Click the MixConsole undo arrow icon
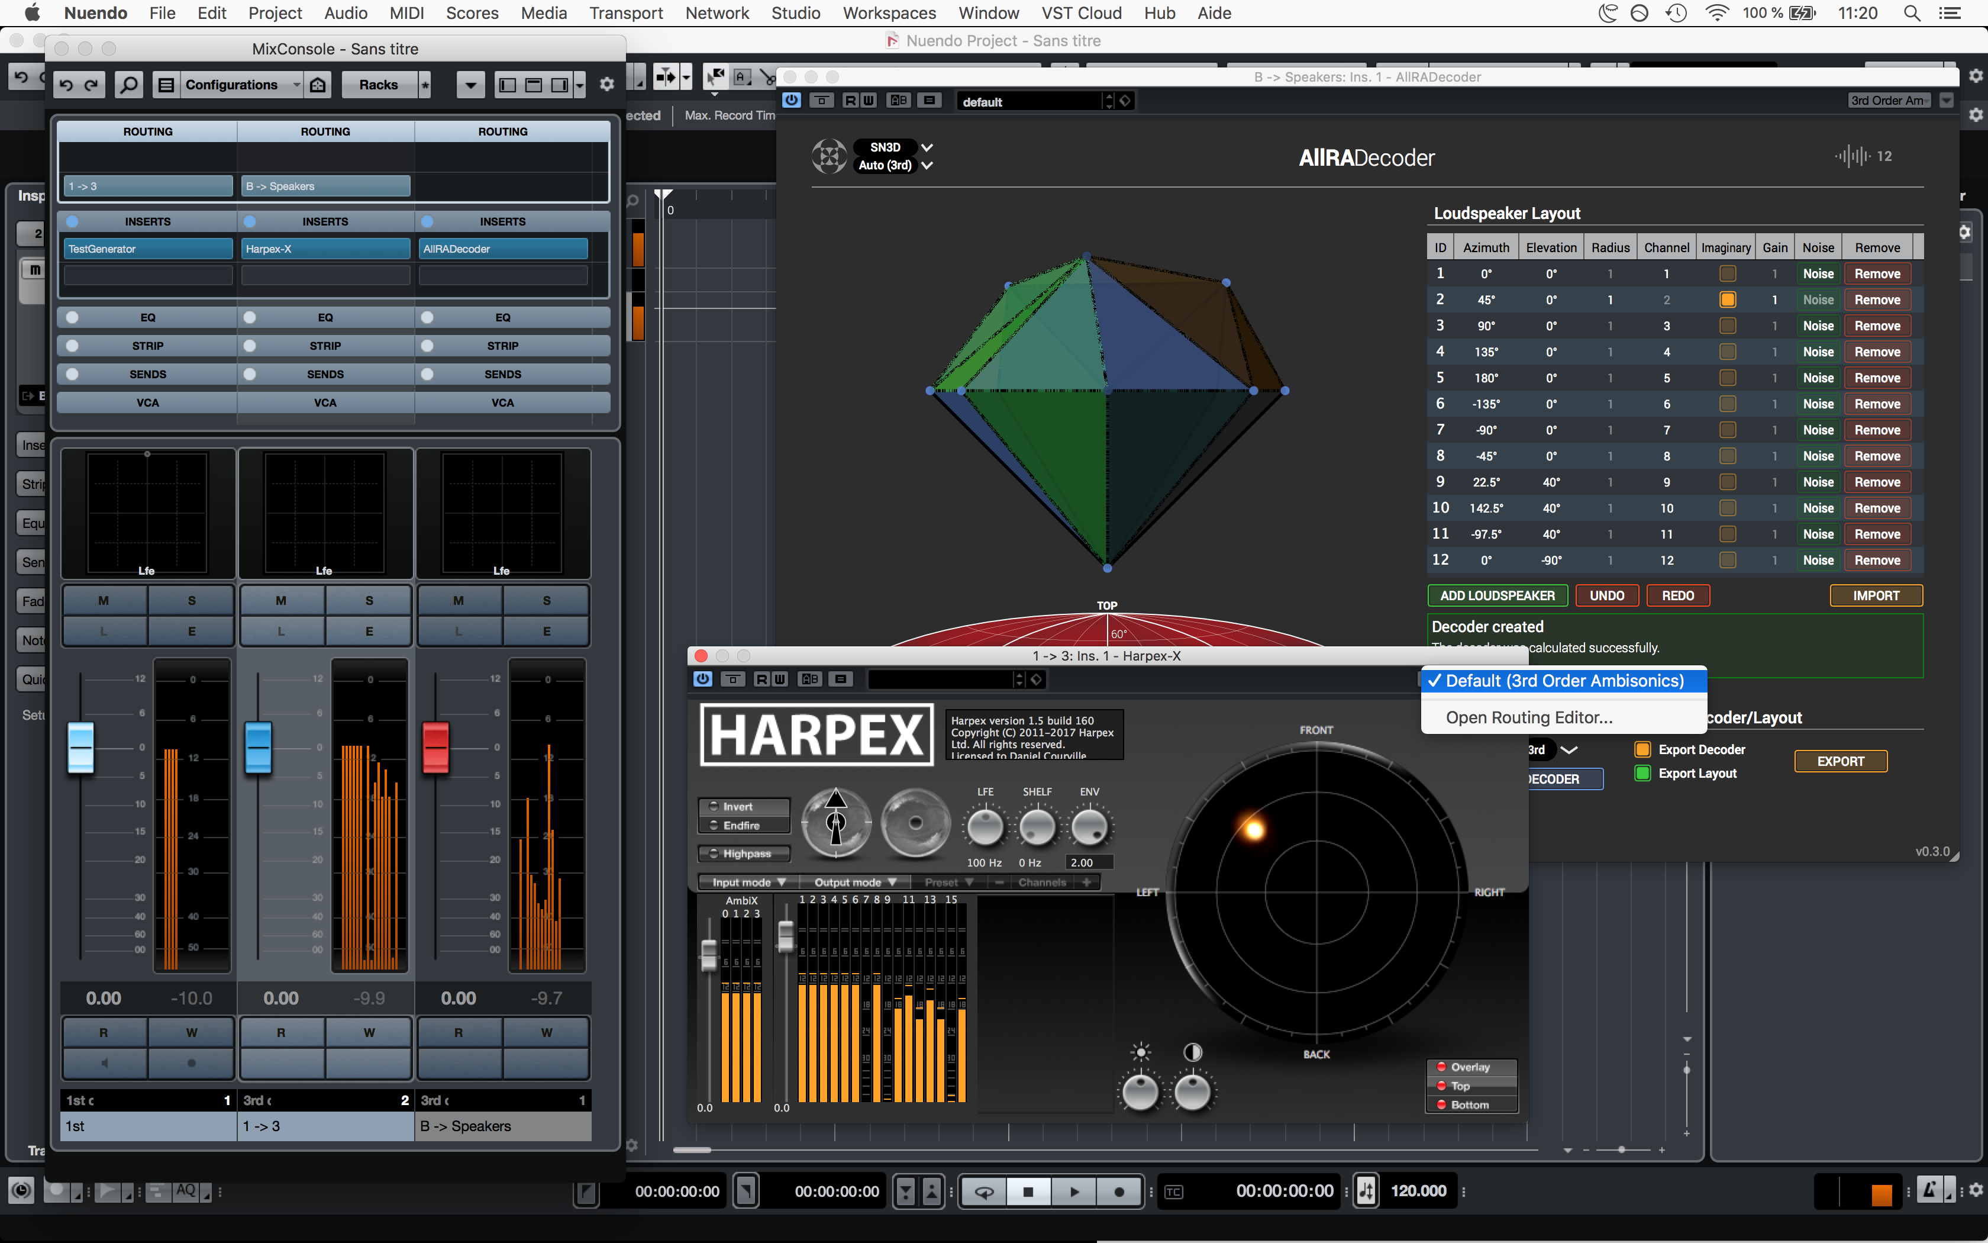The image size is (1988, 1243). point(66,85)
